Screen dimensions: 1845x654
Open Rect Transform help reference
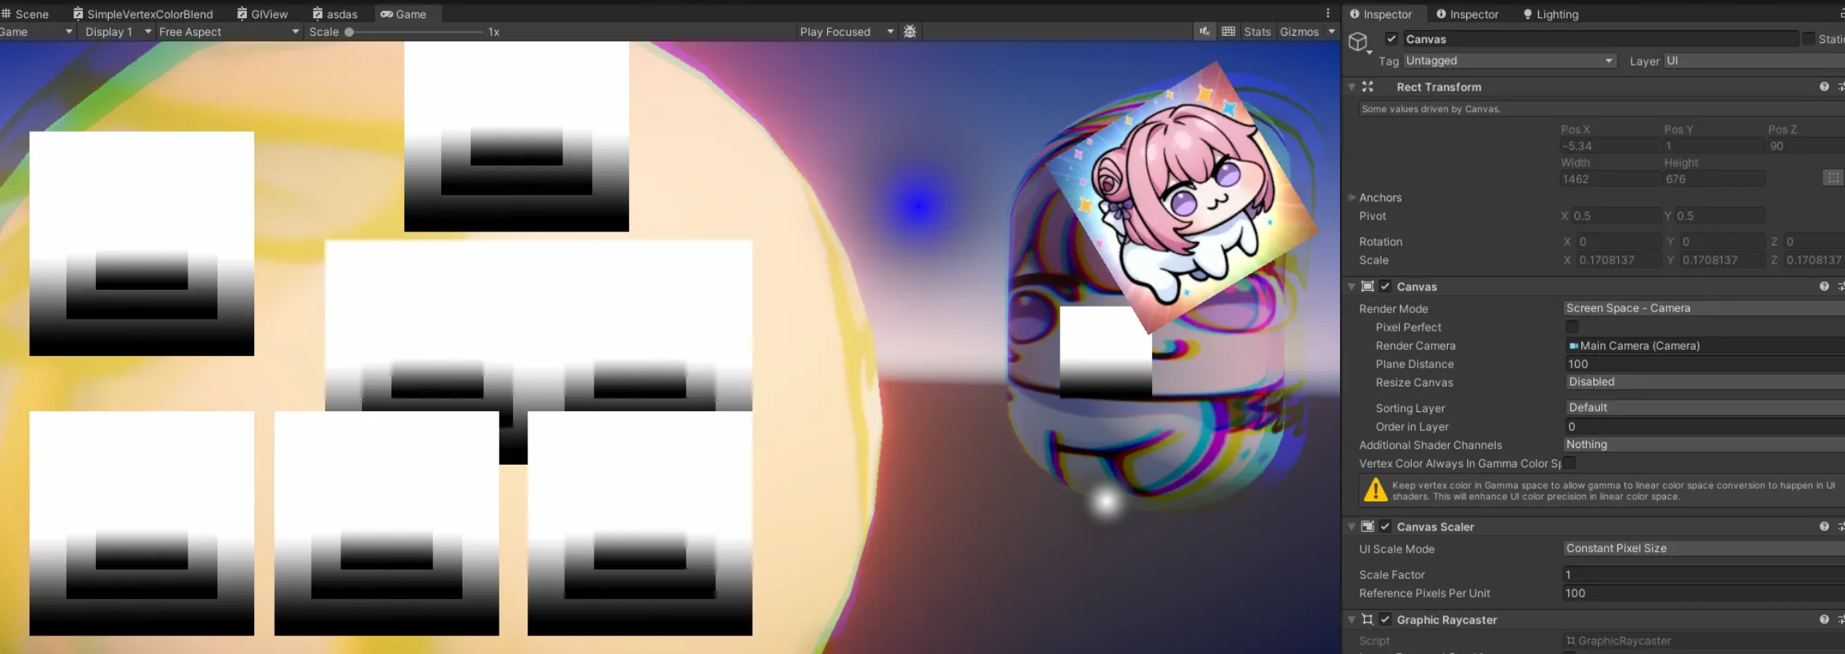pos(1824,87)
